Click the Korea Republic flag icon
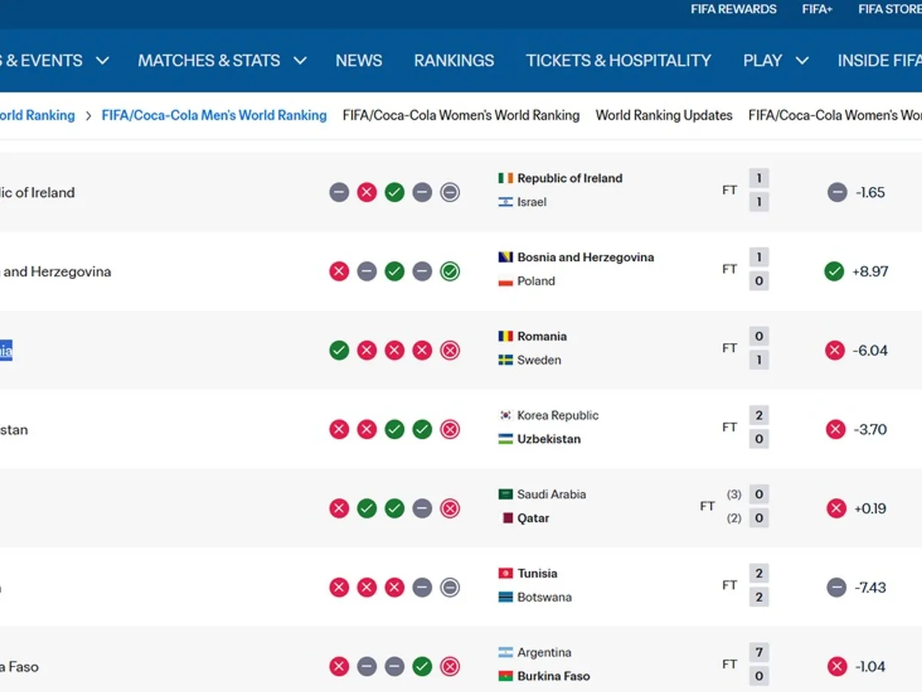The image size is (922, 692). tap(505, 416)
